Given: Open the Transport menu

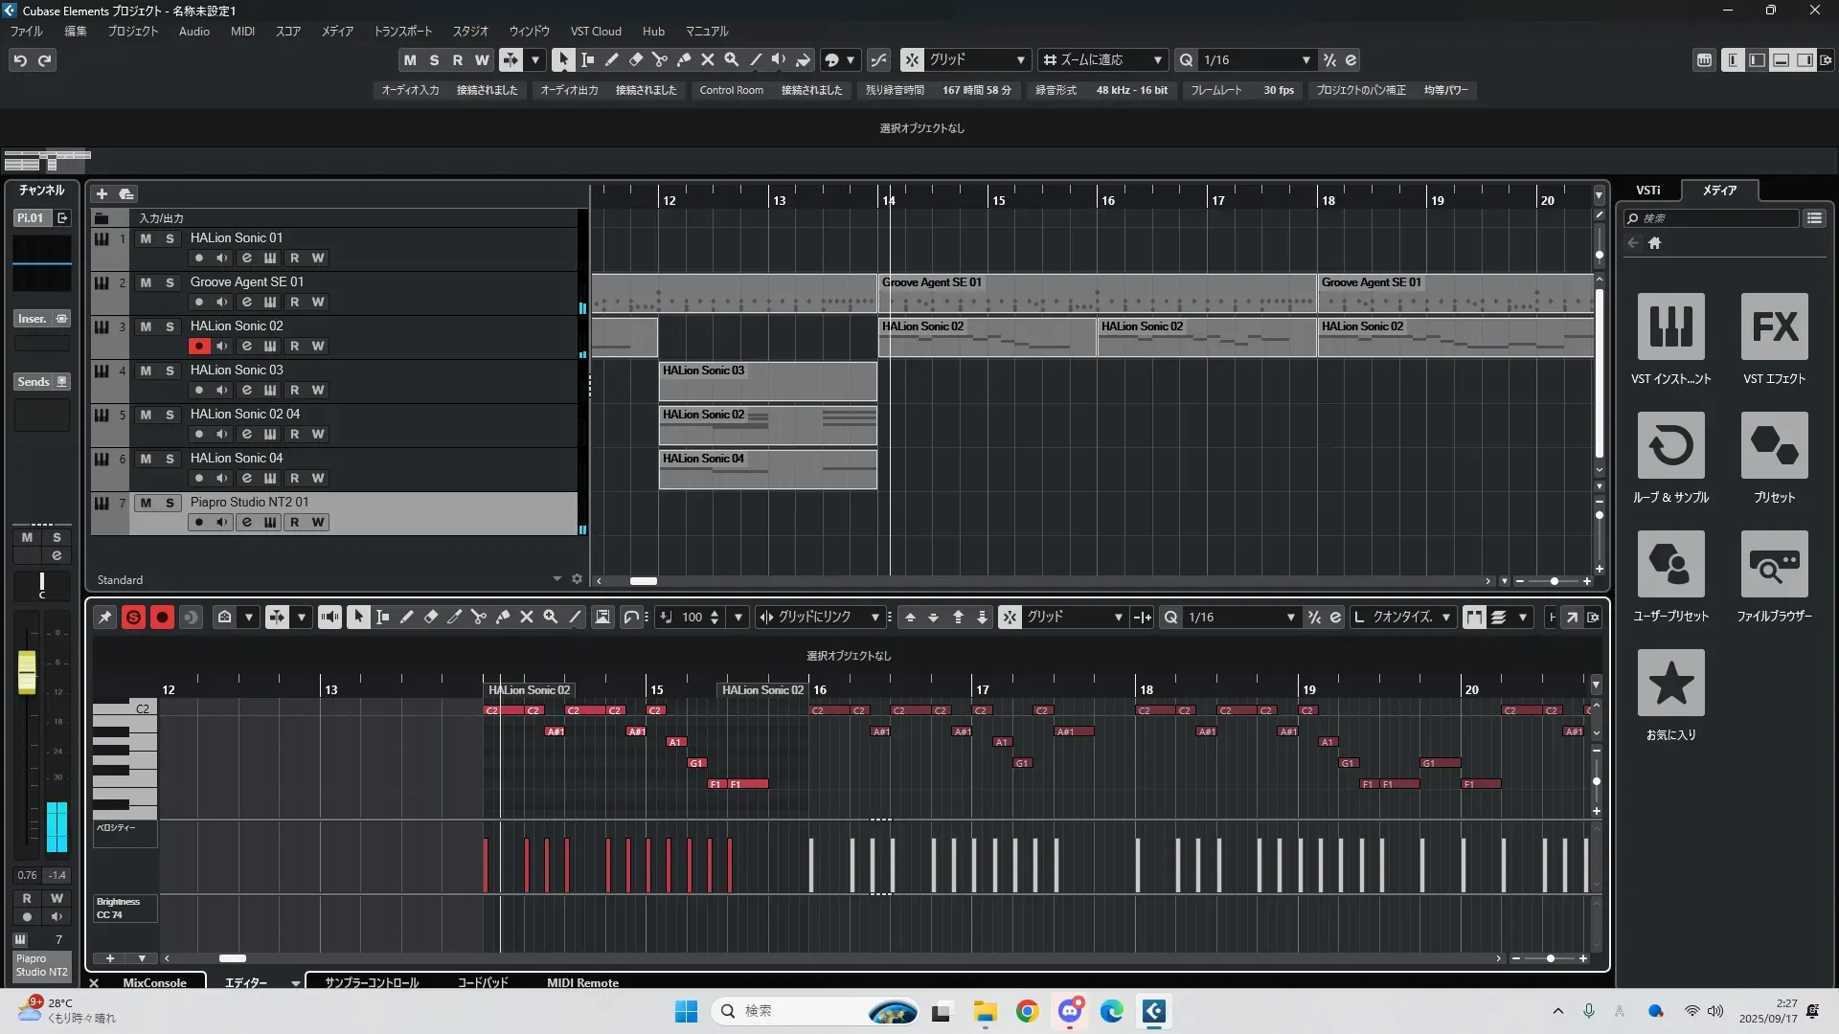Looking at the screenshot, I should (402, 32).
